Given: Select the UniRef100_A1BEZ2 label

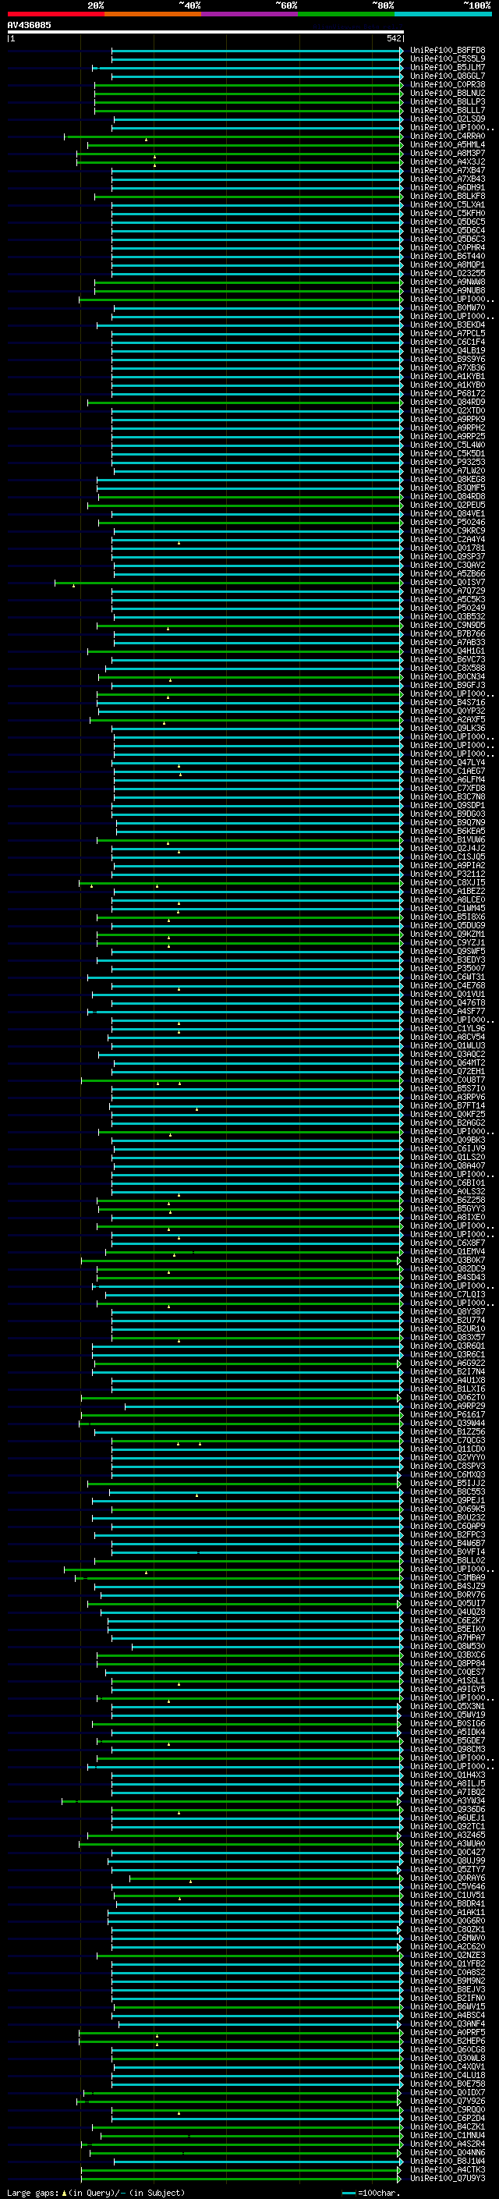Looking at the screenshot, I should [448, 891].
